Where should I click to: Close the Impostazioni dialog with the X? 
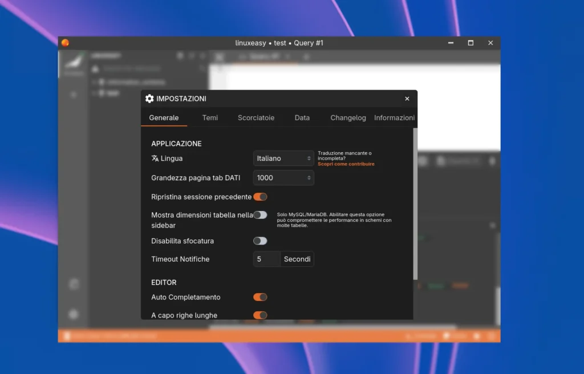407,99
